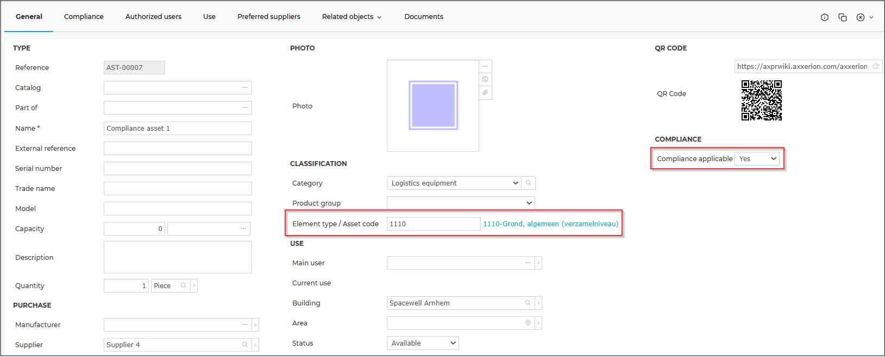This screenshot has width=885, height=357.
Task: Go to Manufacturer details arrow
Action: [255, 325]
